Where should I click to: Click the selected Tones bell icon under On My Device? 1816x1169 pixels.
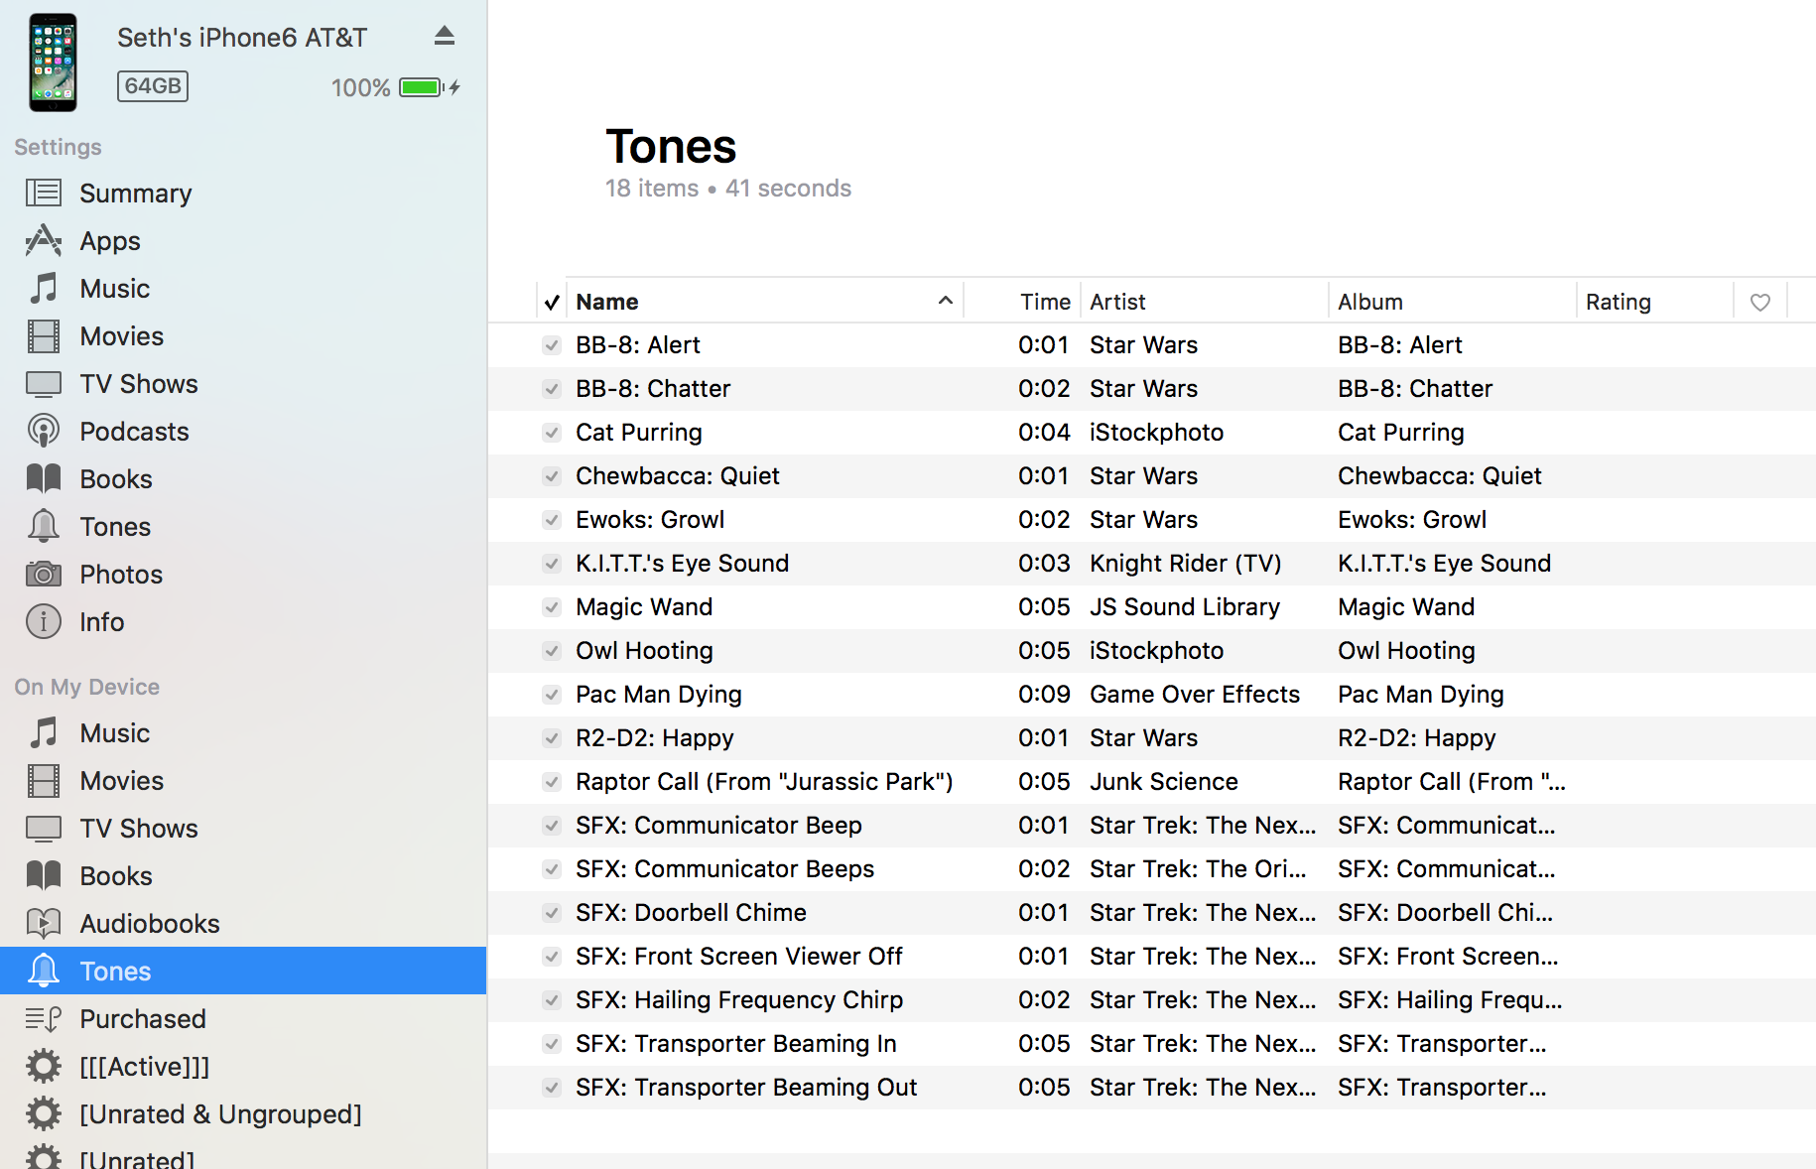click(x=44, y=971)
